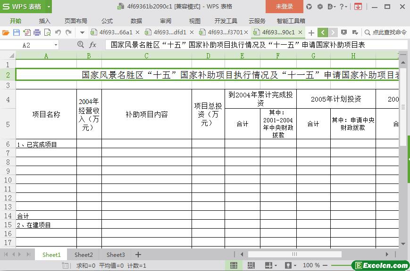
Task: Click the 未登录 login button
Action: (x=284, y=7)
